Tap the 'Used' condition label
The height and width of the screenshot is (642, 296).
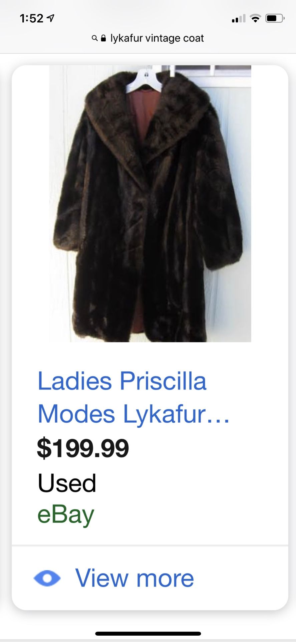[67, 483]
